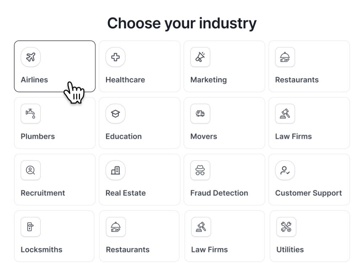Click the medical cross Healthcare icon
This screenshot has height=263, width=364.
coord(116,57)
